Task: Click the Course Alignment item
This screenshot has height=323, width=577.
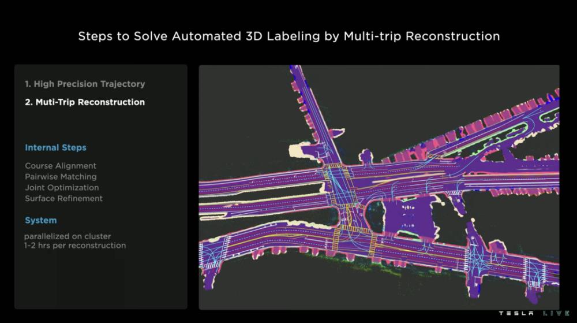Action: pyautogui.click(x=61, y=166)
